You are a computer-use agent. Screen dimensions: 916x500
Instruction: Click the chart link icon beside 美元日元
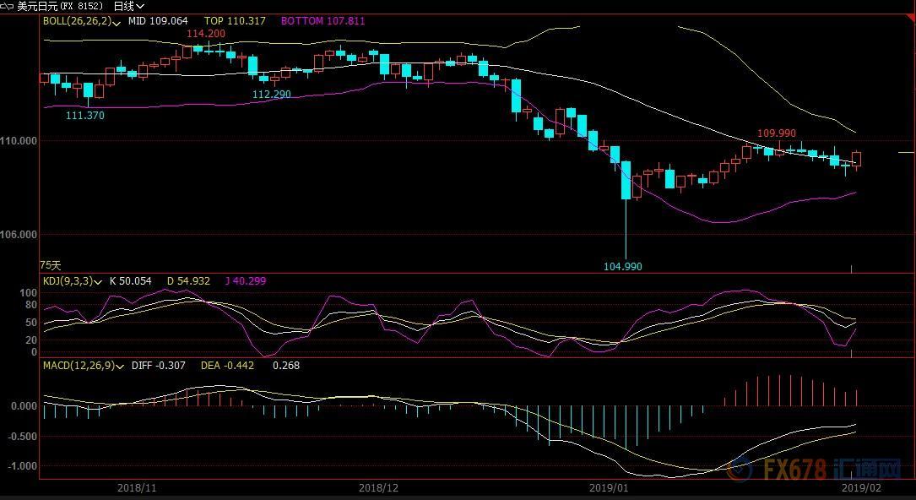coord(8,7)
